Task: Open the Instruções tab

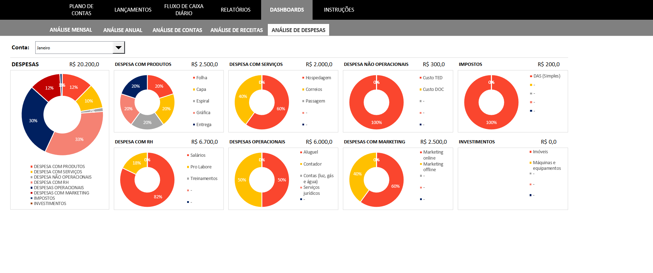Action: click(339, 10)
